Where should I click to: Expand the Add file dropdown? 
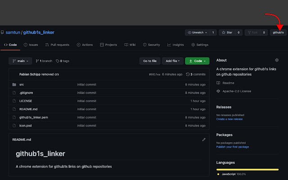tap(173, 61)
